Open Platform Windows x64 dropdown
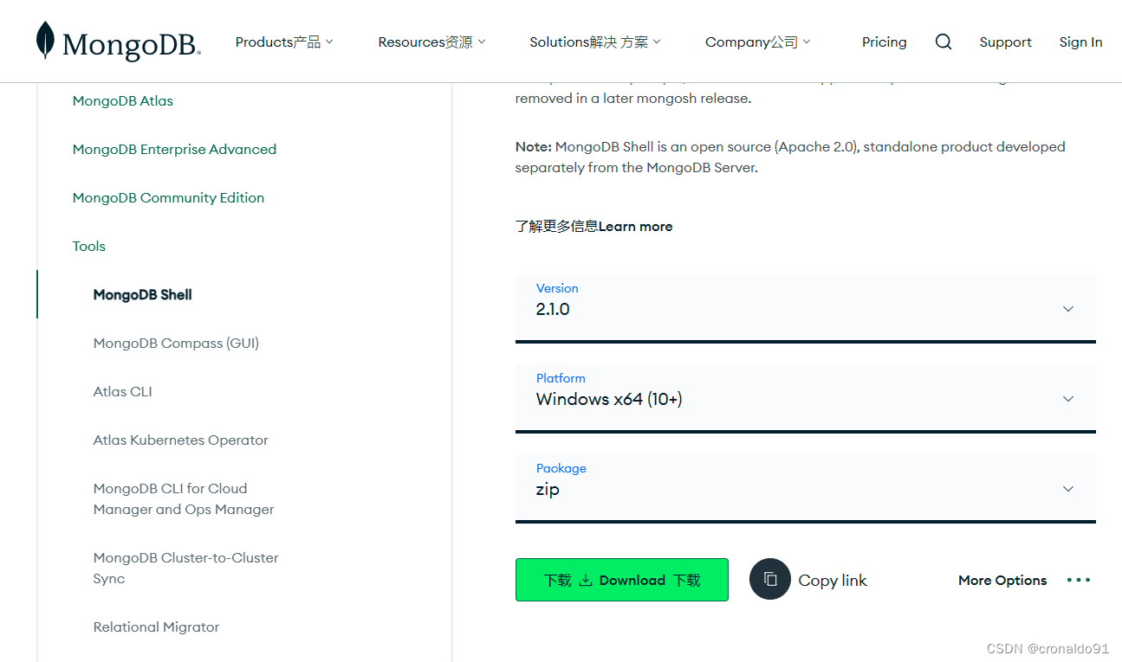1122x662 pixels. click(x=806, y=398)
